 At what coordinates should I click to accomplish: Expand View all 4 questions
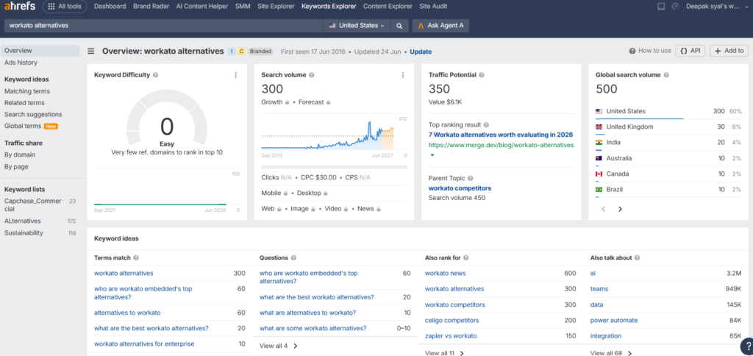point(279,346)
